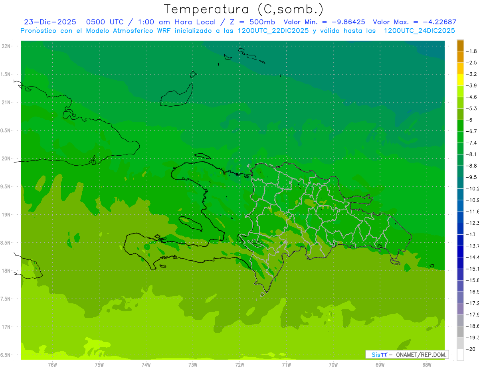Pick the purple swatch between -17.2 and -17.9
The width and height of the screenshot is (479, 370).
460,309
